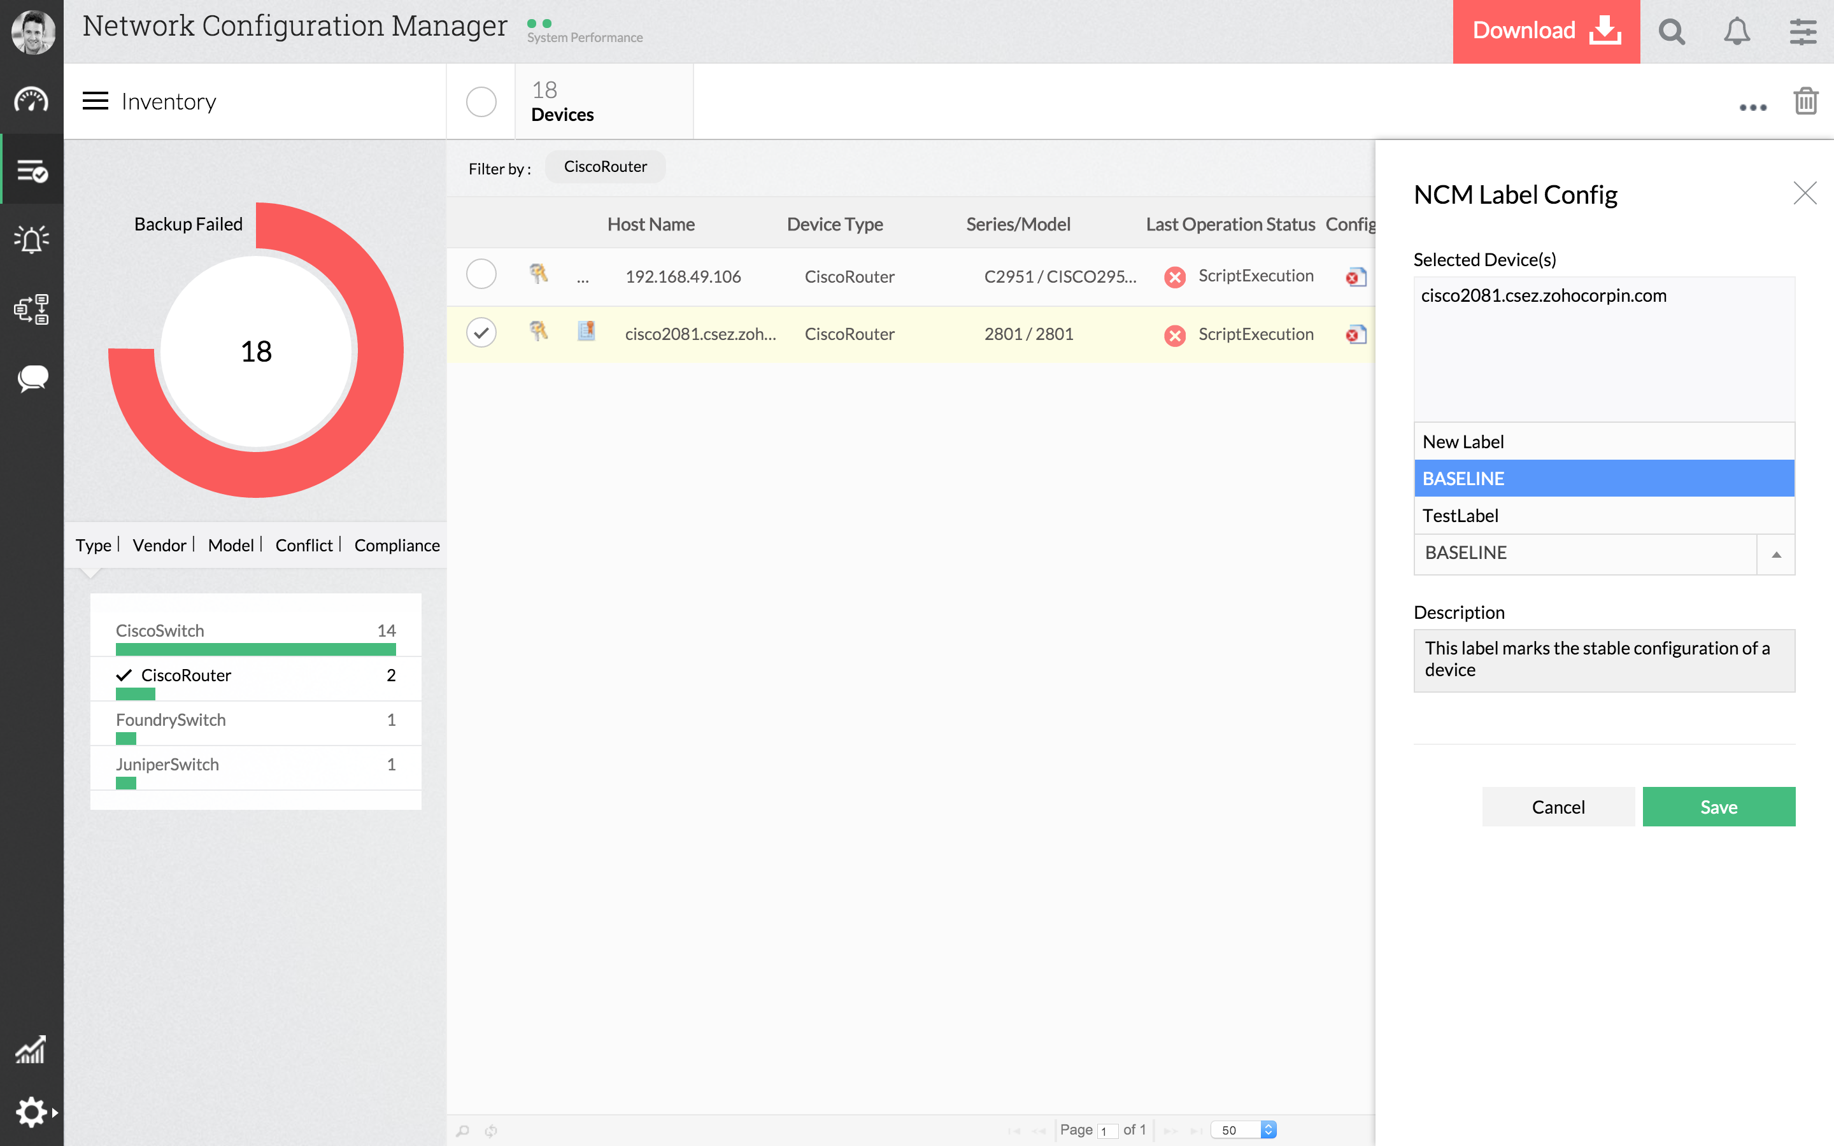Screen dimensions: 1834x1146
Task: Click the CiscoSwitch green bar
Action: (255, 649)
